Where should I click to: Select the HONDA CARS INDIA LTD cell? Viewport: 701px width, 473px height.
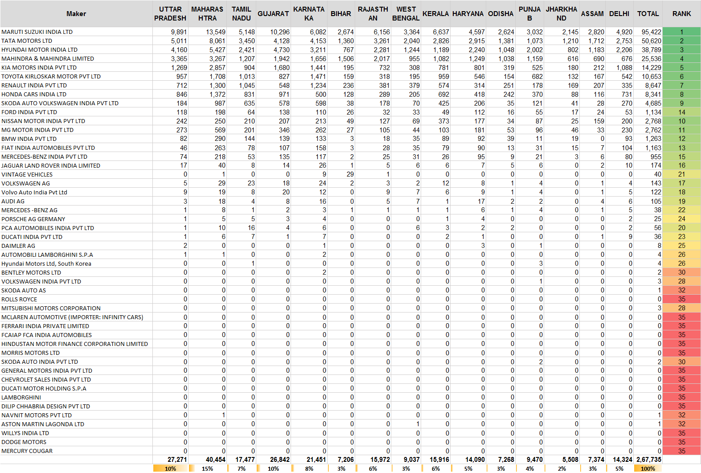tap(76, 94)
